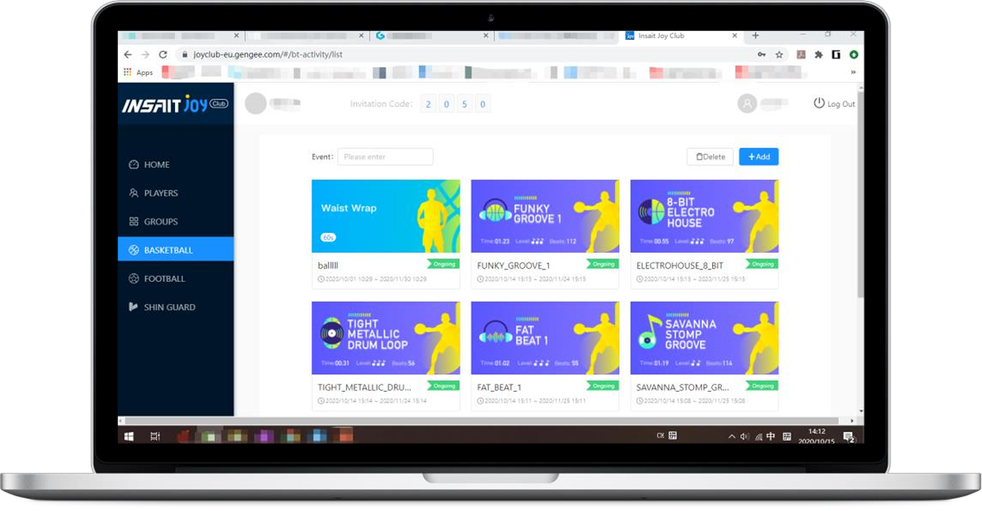Reload the page in browser

(163, 55)
